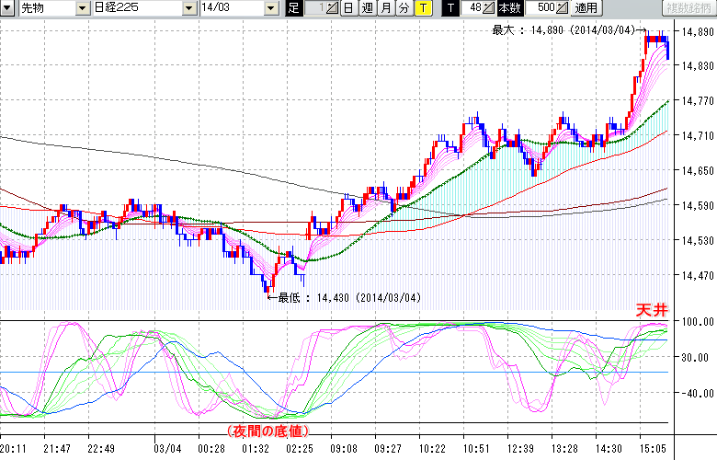Click the 適用 apply button
This screenshot has height=460, width=717.
coord(586,8)
